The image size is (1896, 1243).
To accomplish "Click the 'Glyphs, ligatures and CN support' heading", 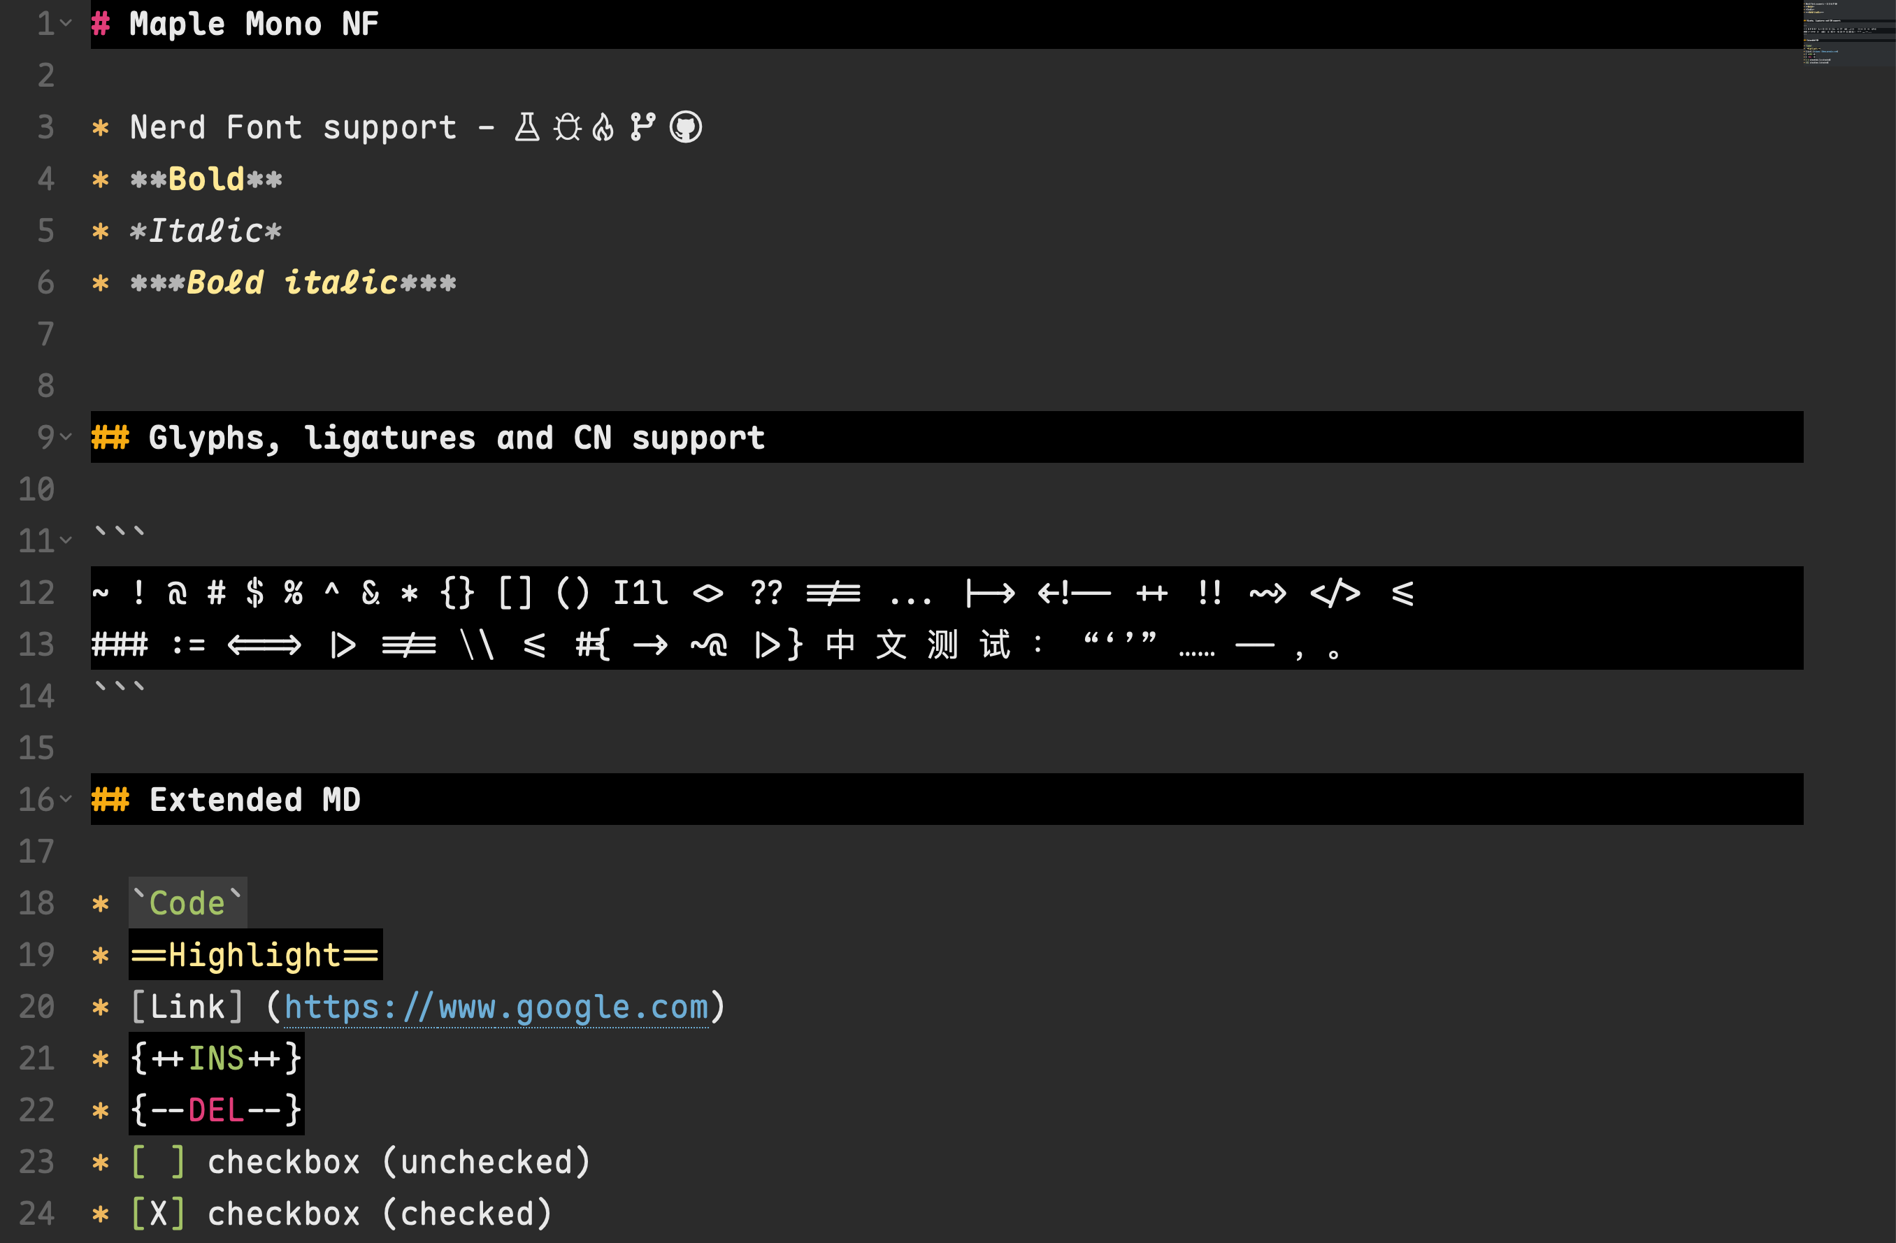I will coord(457,438).
